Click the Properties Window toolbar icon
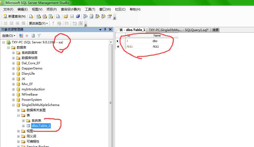This screenshot has width=254, height=147. coord(110,16)
